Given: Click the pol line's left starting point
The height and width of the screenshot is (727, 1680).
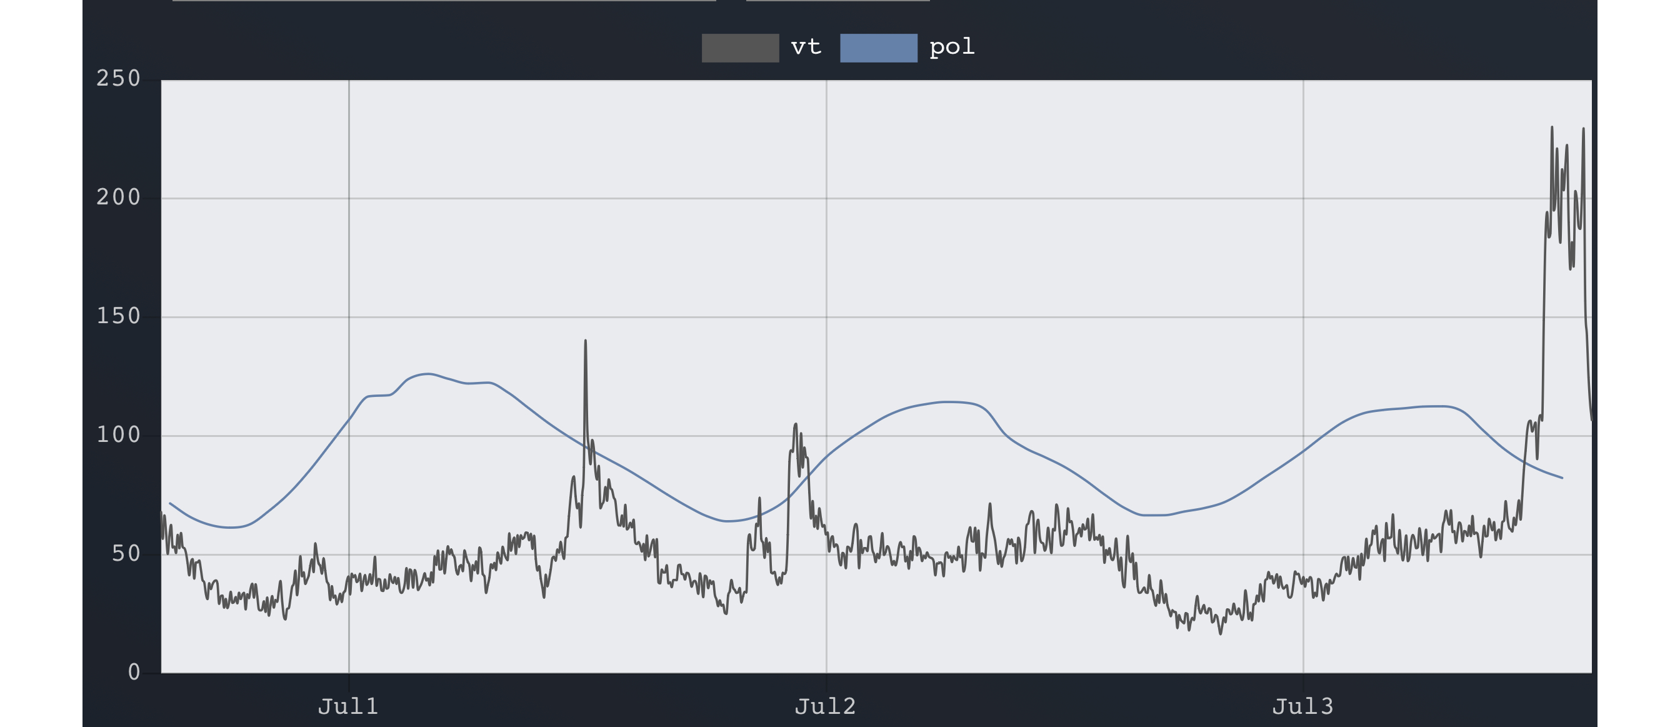Looking at the screenshot, I should tap(169, 503).
